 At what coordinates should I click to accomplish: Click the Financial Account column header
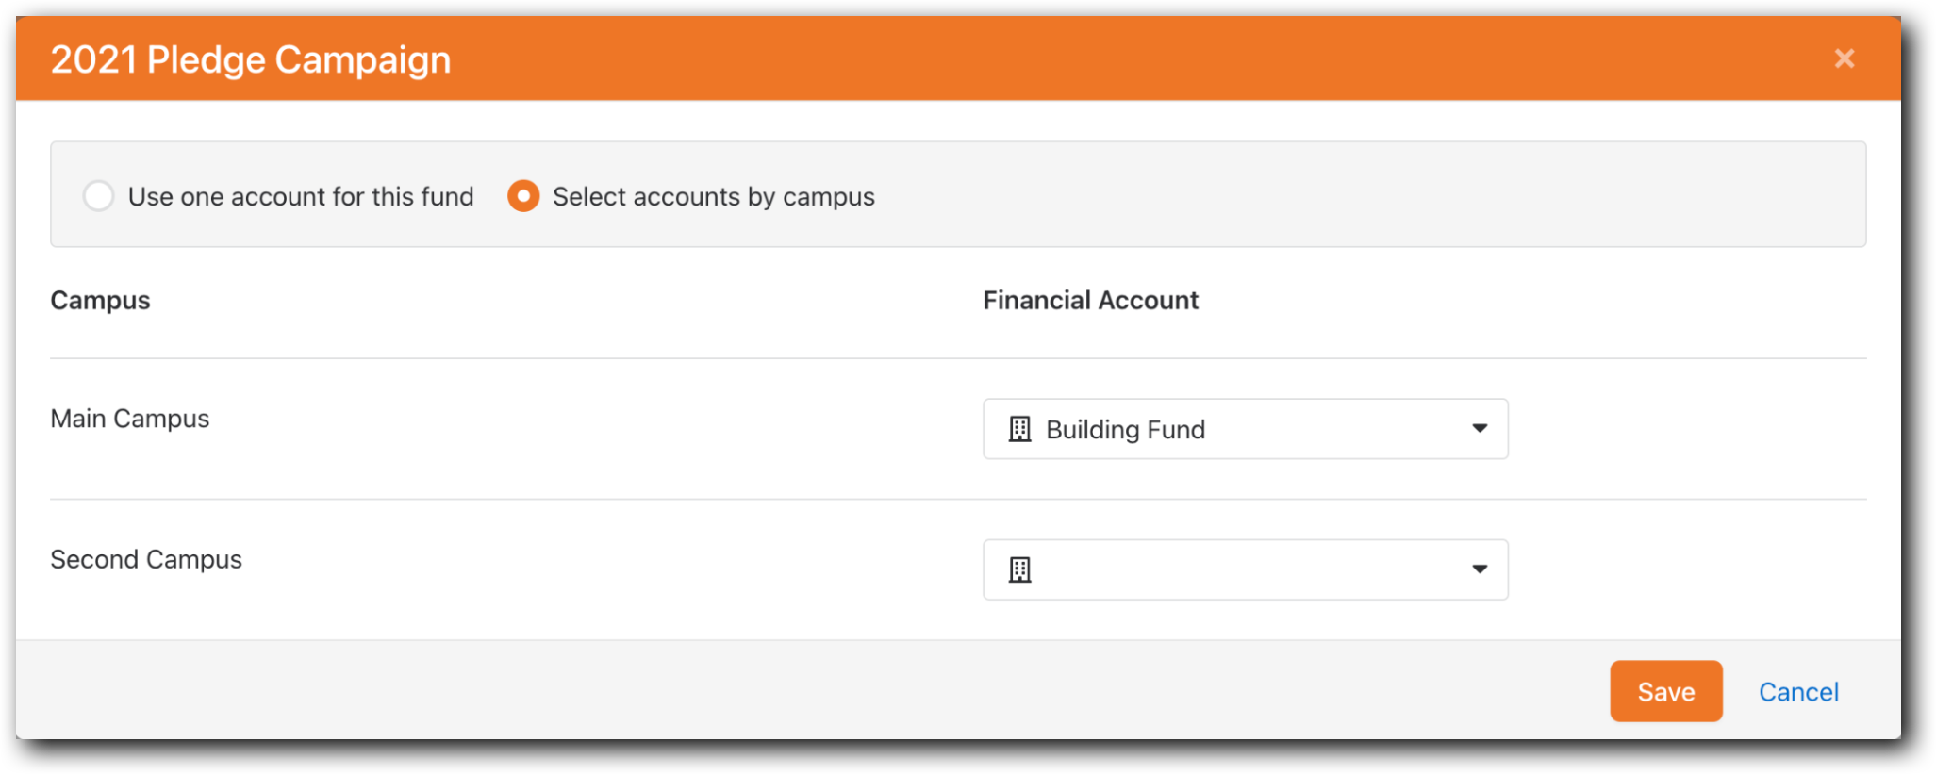pos(1090,300)
